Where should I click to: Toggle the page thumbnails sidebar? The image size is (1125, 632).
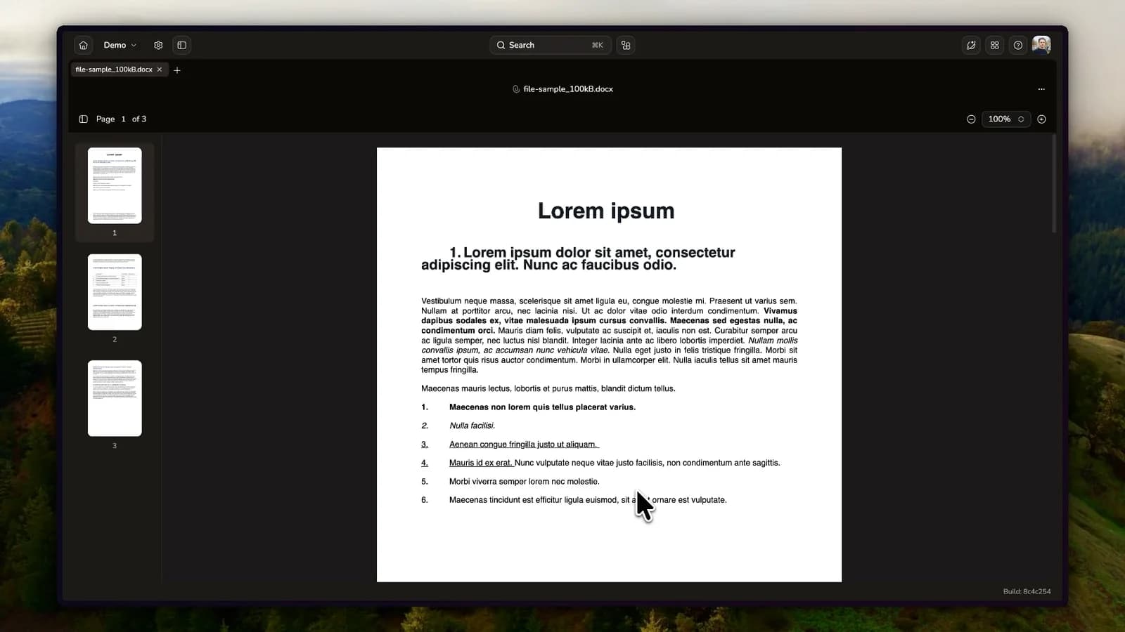[x=83, y=119]
